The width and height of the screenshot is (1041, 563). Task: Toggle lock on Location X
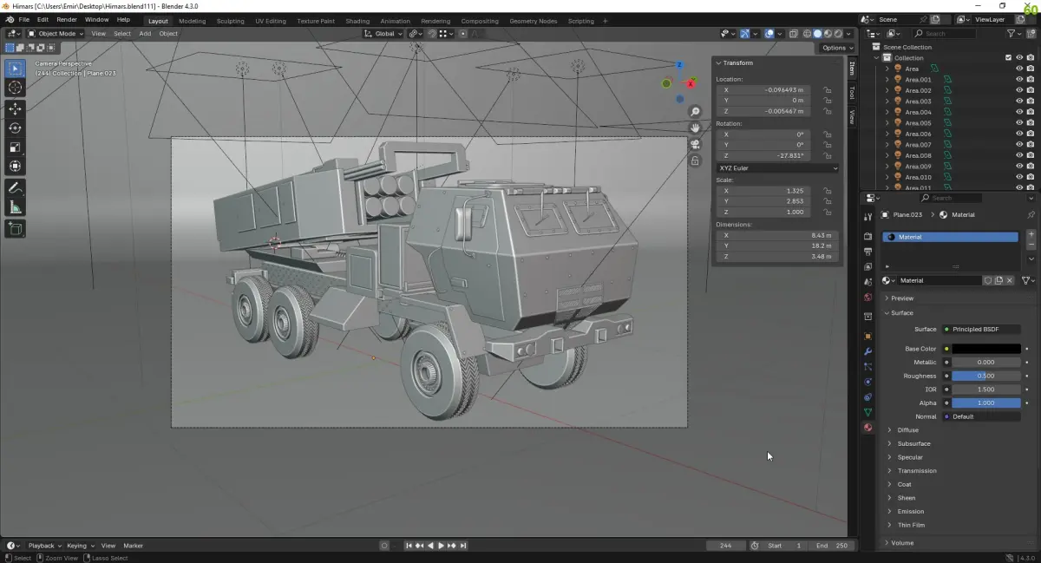point(828,89)
